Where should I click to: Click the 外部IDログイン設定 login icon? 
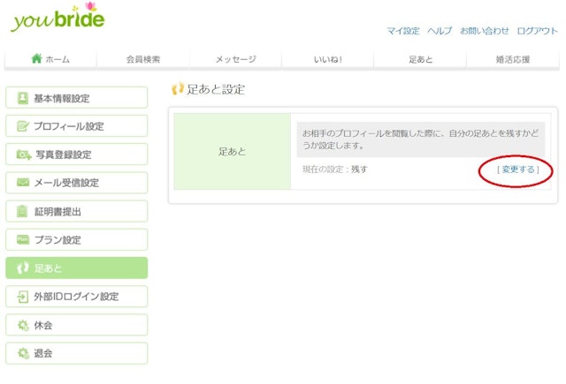[23, 297]
